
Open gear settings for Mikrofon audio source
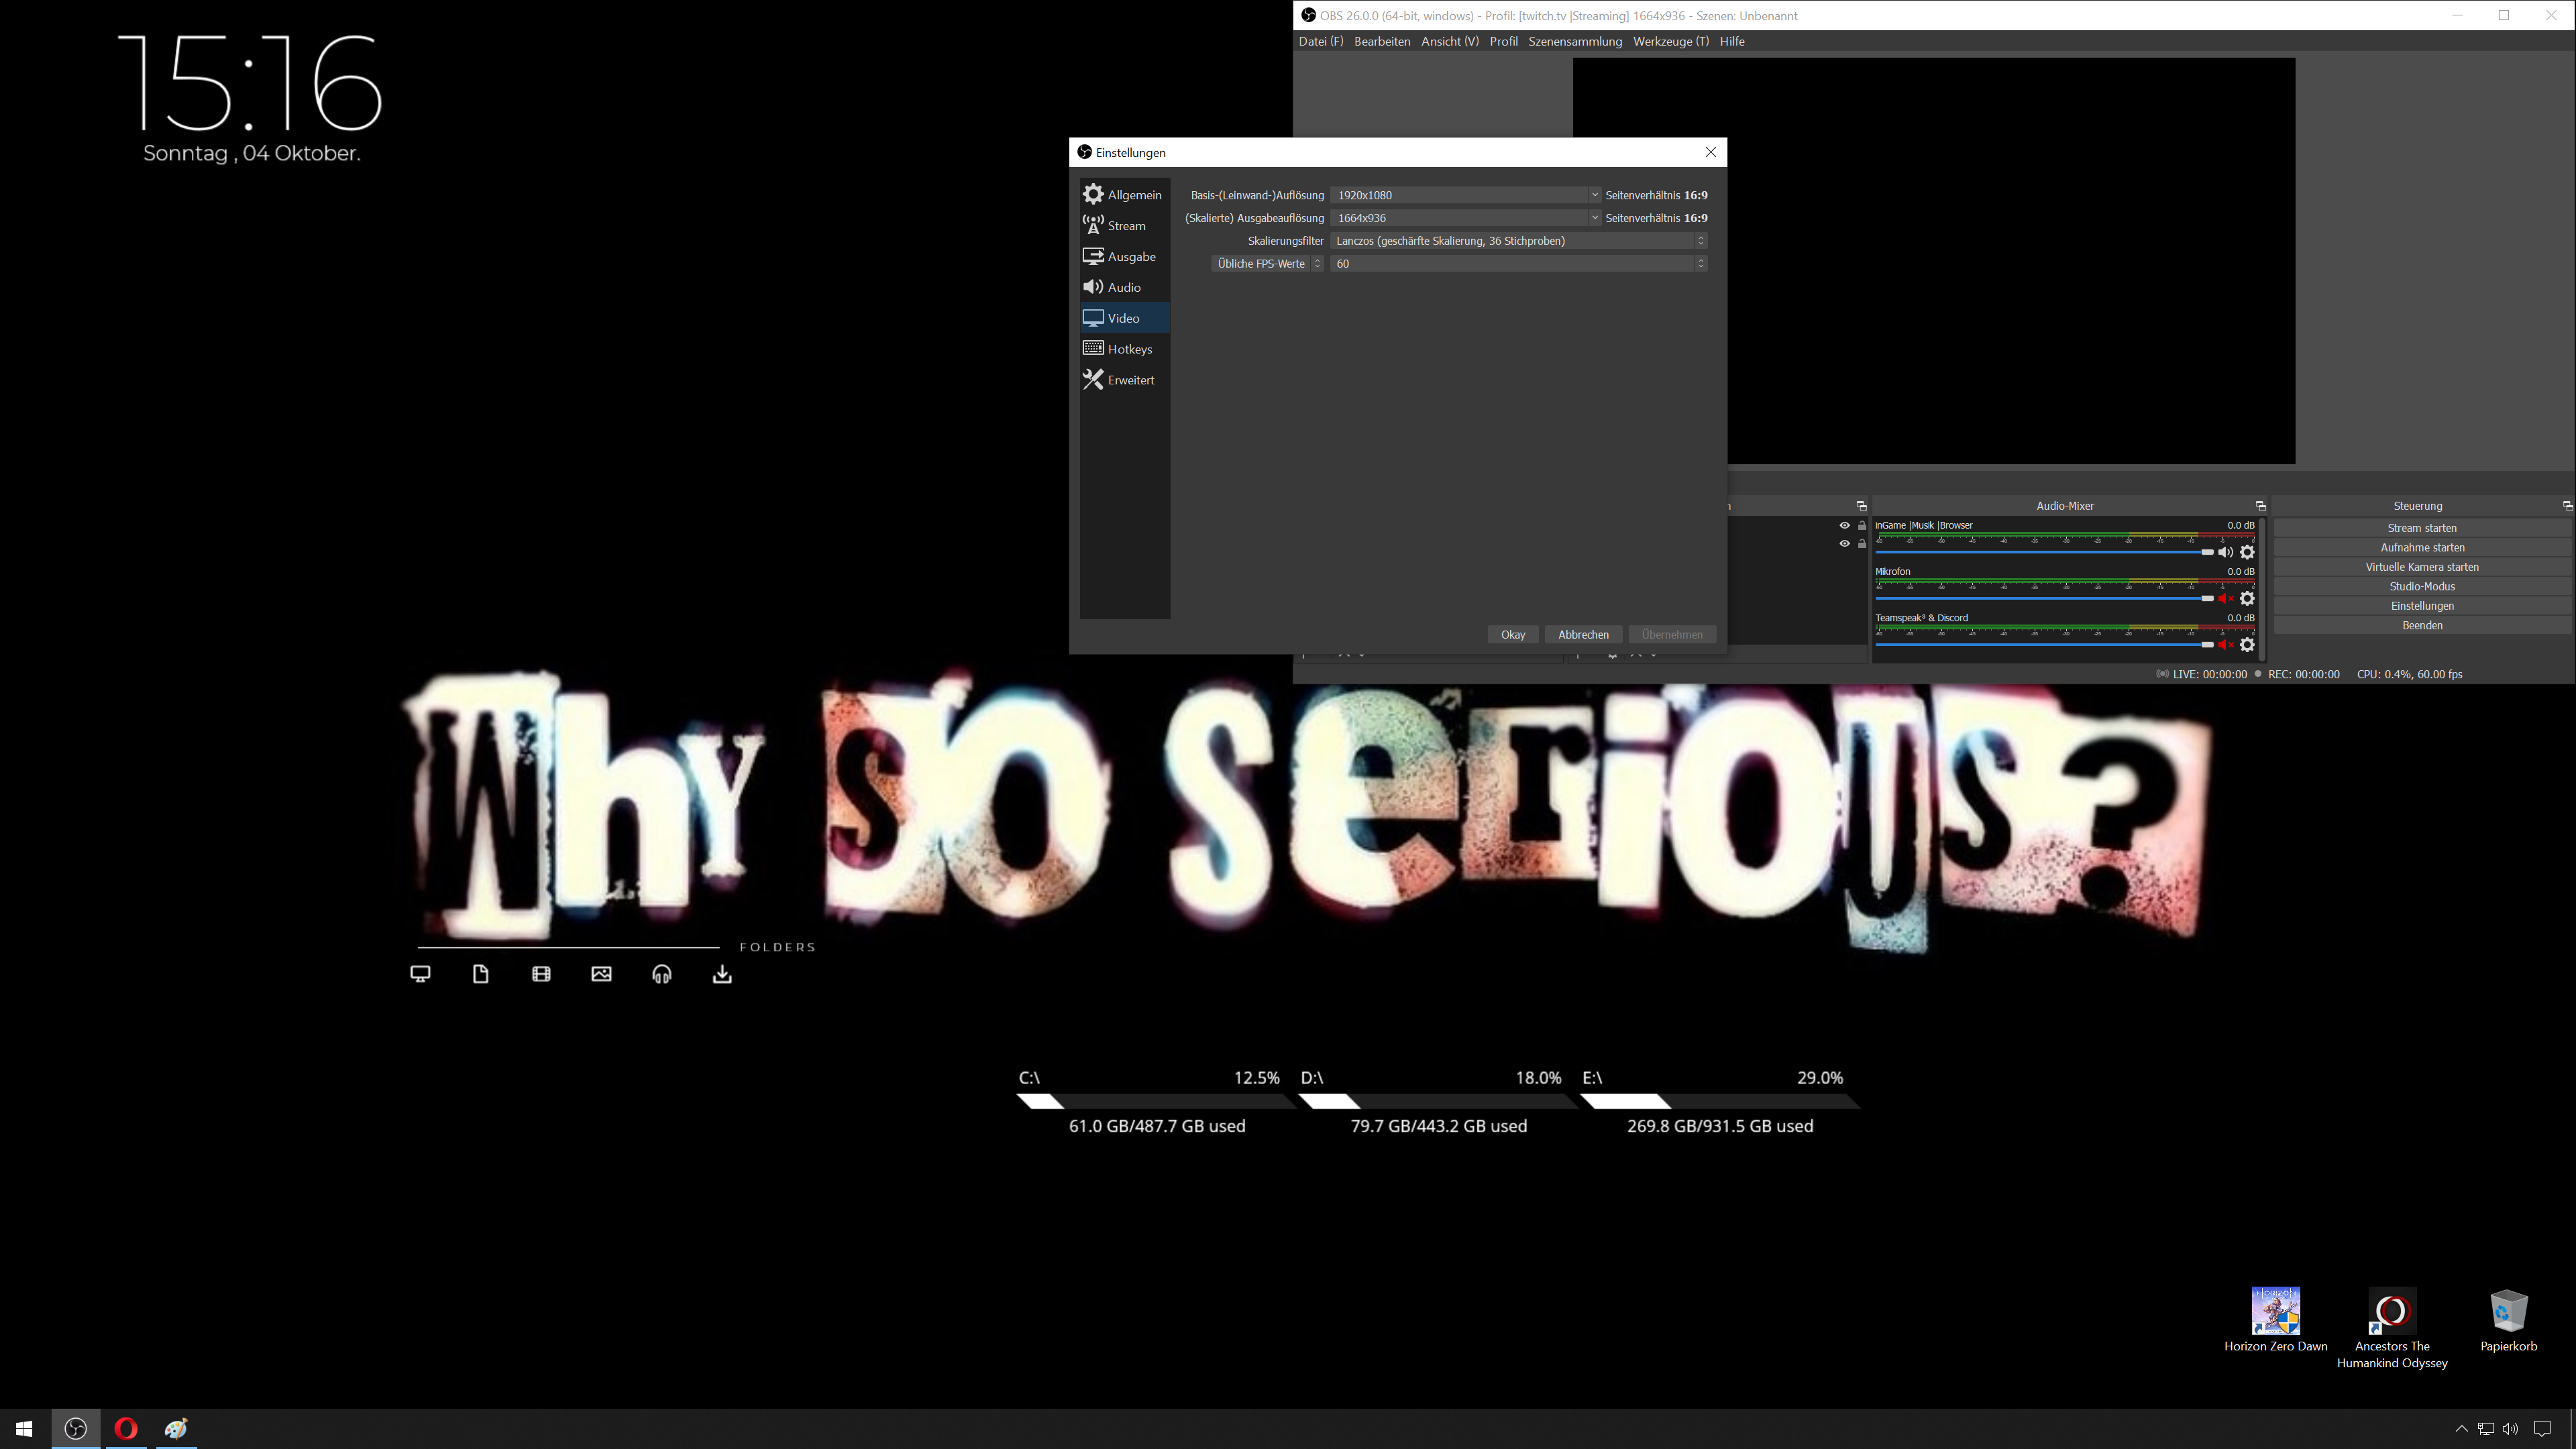tap(2247, 599)
